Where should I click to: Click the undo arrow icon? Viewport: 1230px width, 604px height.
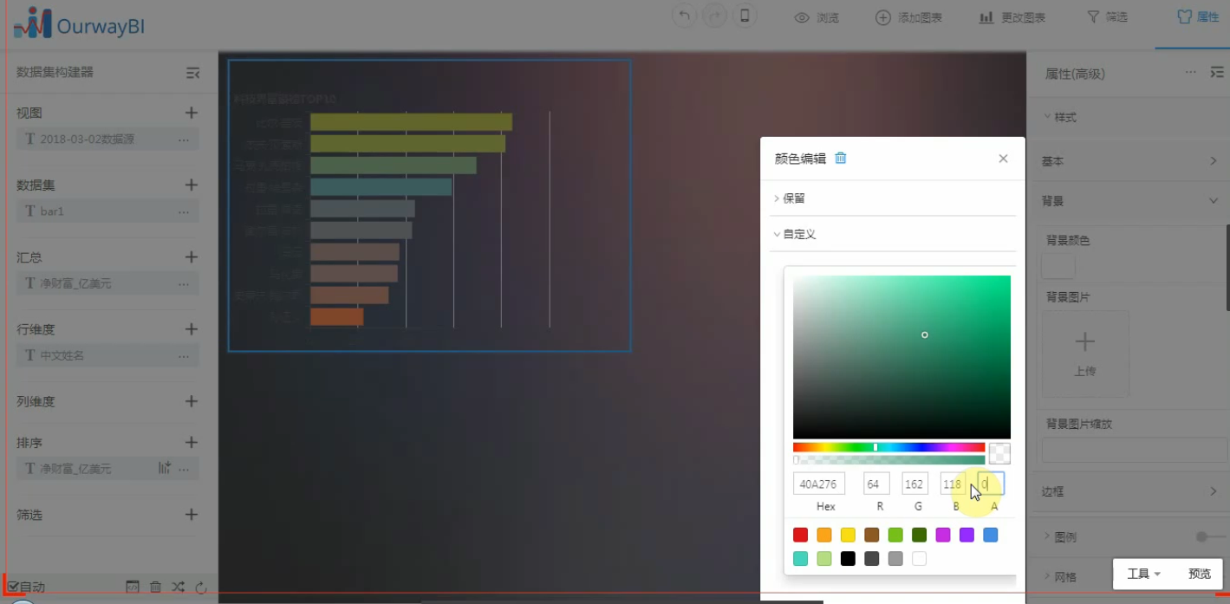click(x=684, y=16)
